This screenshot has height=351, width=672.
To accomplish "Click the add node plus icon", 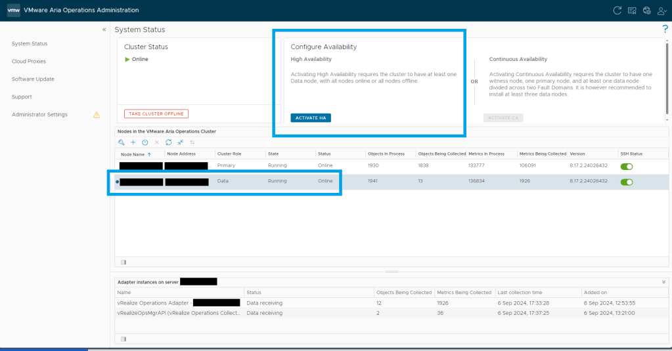I will 133,142.
